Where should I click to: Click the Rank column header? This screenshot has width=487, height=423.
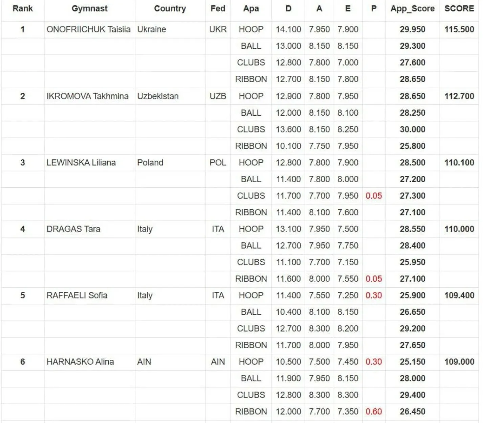[22, 9]
